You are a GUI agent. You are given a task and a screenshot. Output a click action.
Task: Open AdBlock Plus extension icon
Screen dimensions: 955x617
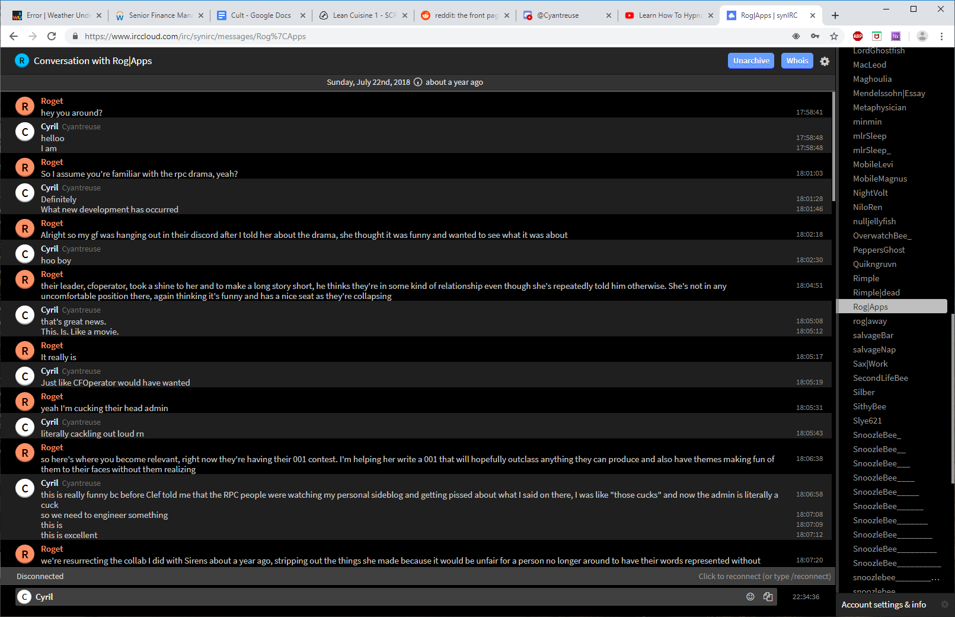click(x=858, y=36)
